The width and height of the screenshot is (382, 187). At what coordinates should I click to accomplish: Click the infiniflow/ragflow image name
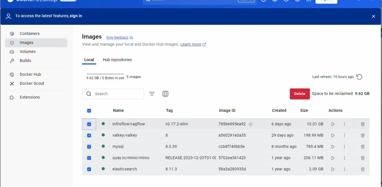(x=129, y=124)
